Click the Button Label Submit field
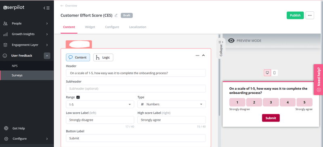This screenshot has height=147, width=323. click(x=136, y=138)
